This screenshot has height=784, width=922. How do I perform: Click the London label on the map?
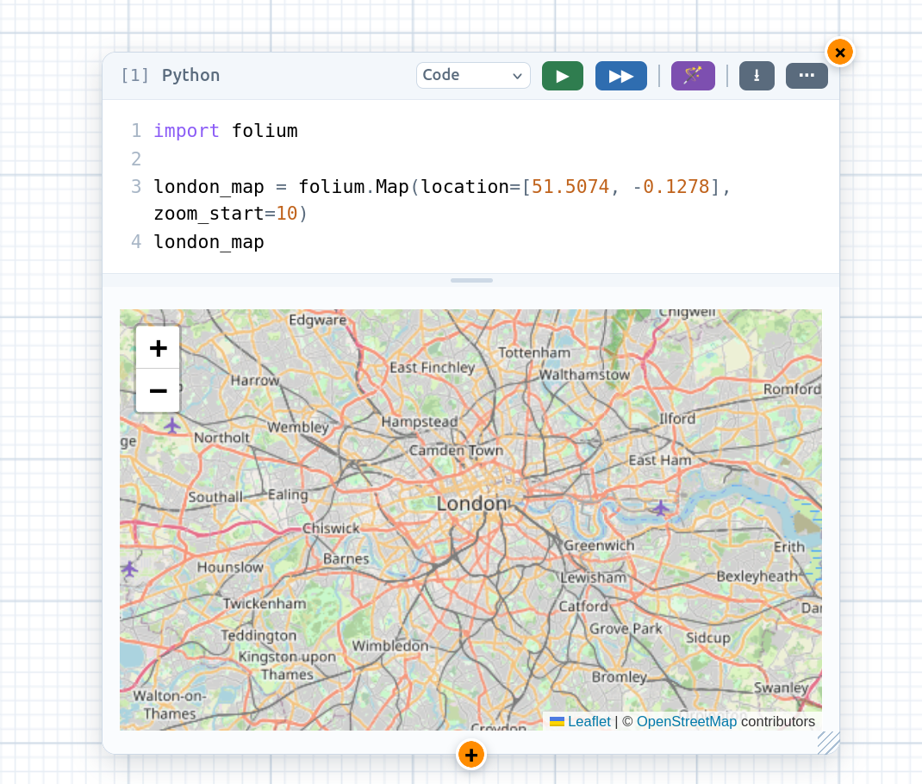click(x=471, y=504)
